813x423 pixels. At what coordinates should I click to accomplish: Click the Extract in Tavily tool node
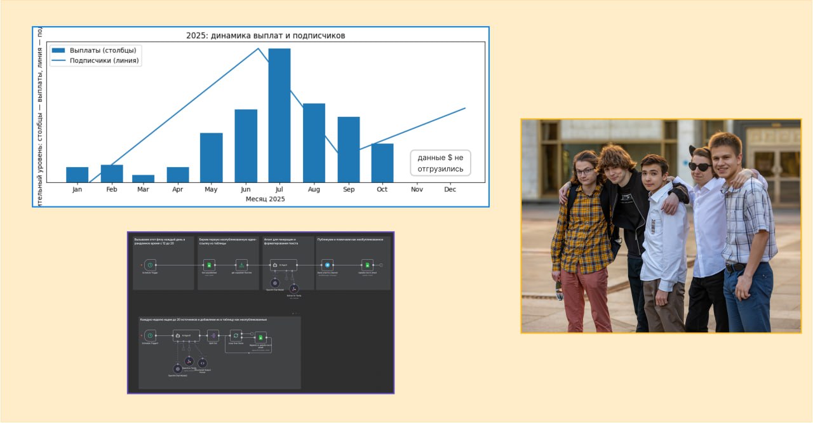pos(293,288)
